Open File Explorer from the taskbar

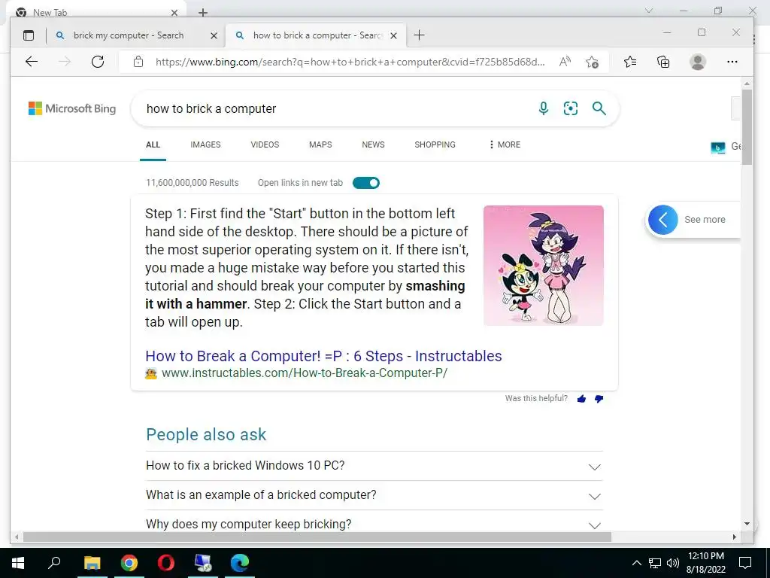(92, 563)
